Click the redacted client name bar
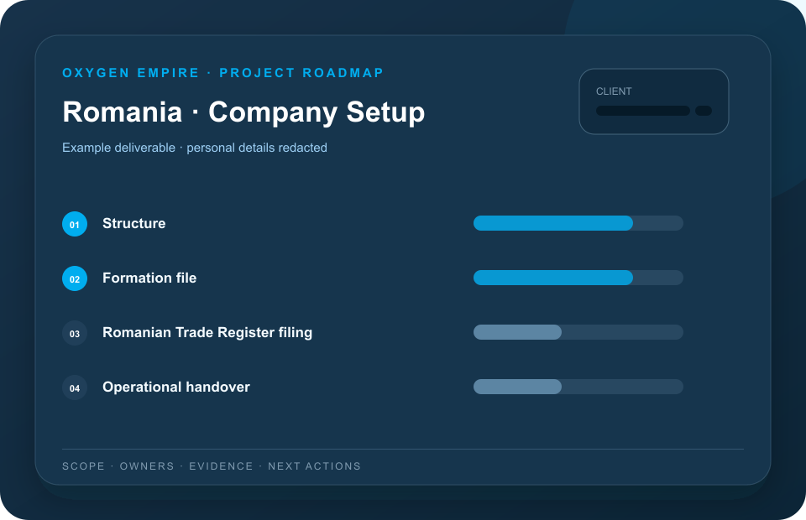Screen dimensions: 806x520 click(x=643, y=111)
